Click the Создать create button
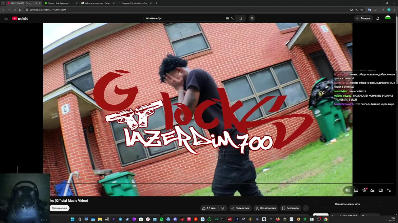Viewport: 398px width, 223px height. [x=363, y=18]
